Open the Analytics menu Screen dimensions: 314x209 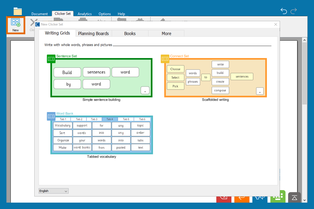pyautogui.click(x=85, y=14)
